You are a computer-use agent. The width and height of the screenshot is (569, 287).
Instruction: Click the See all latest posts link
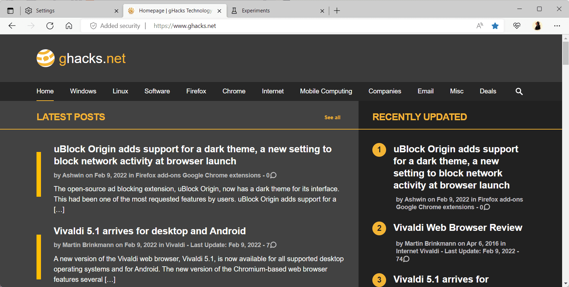coord(332,117)
